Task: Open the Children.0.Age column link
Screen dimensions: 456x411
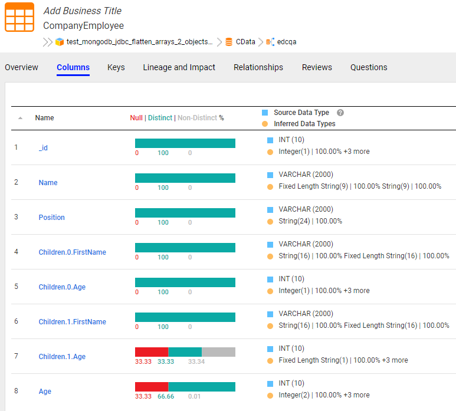Action: point(62,287)
